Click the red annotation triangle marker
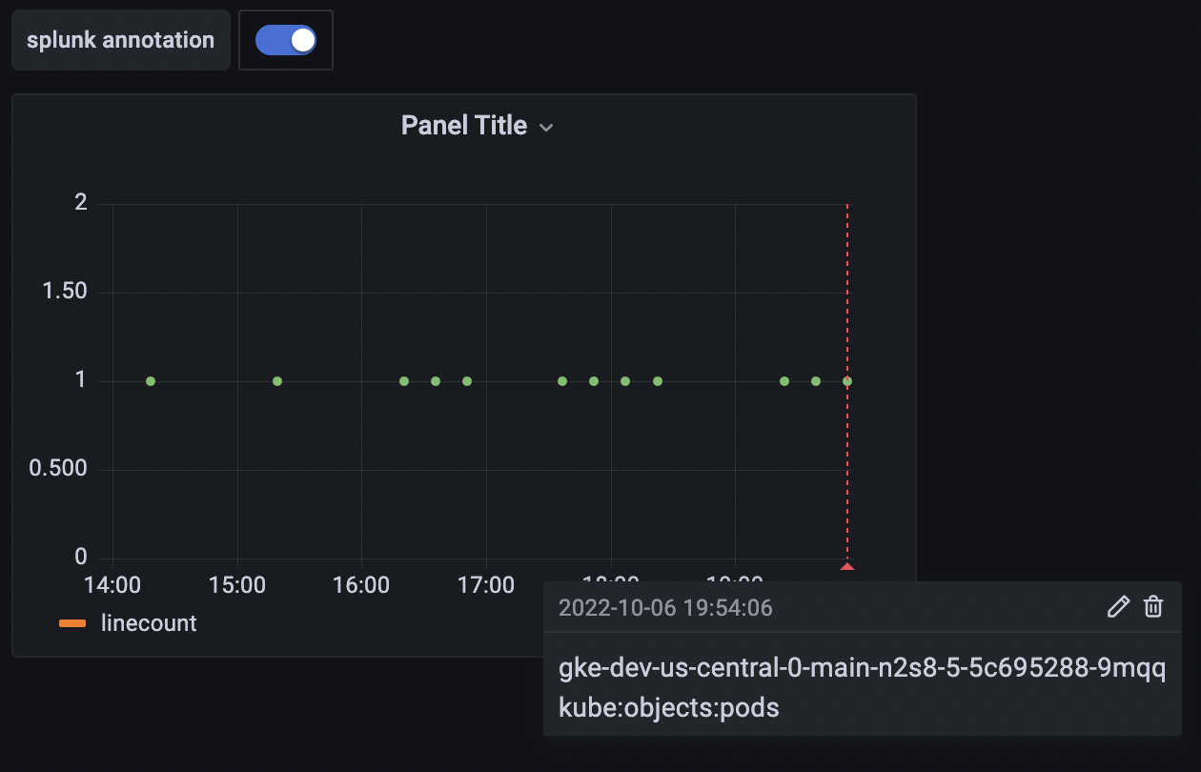Image resolution: width=1201 pixels, height=772 pixels. pos(847,567)
